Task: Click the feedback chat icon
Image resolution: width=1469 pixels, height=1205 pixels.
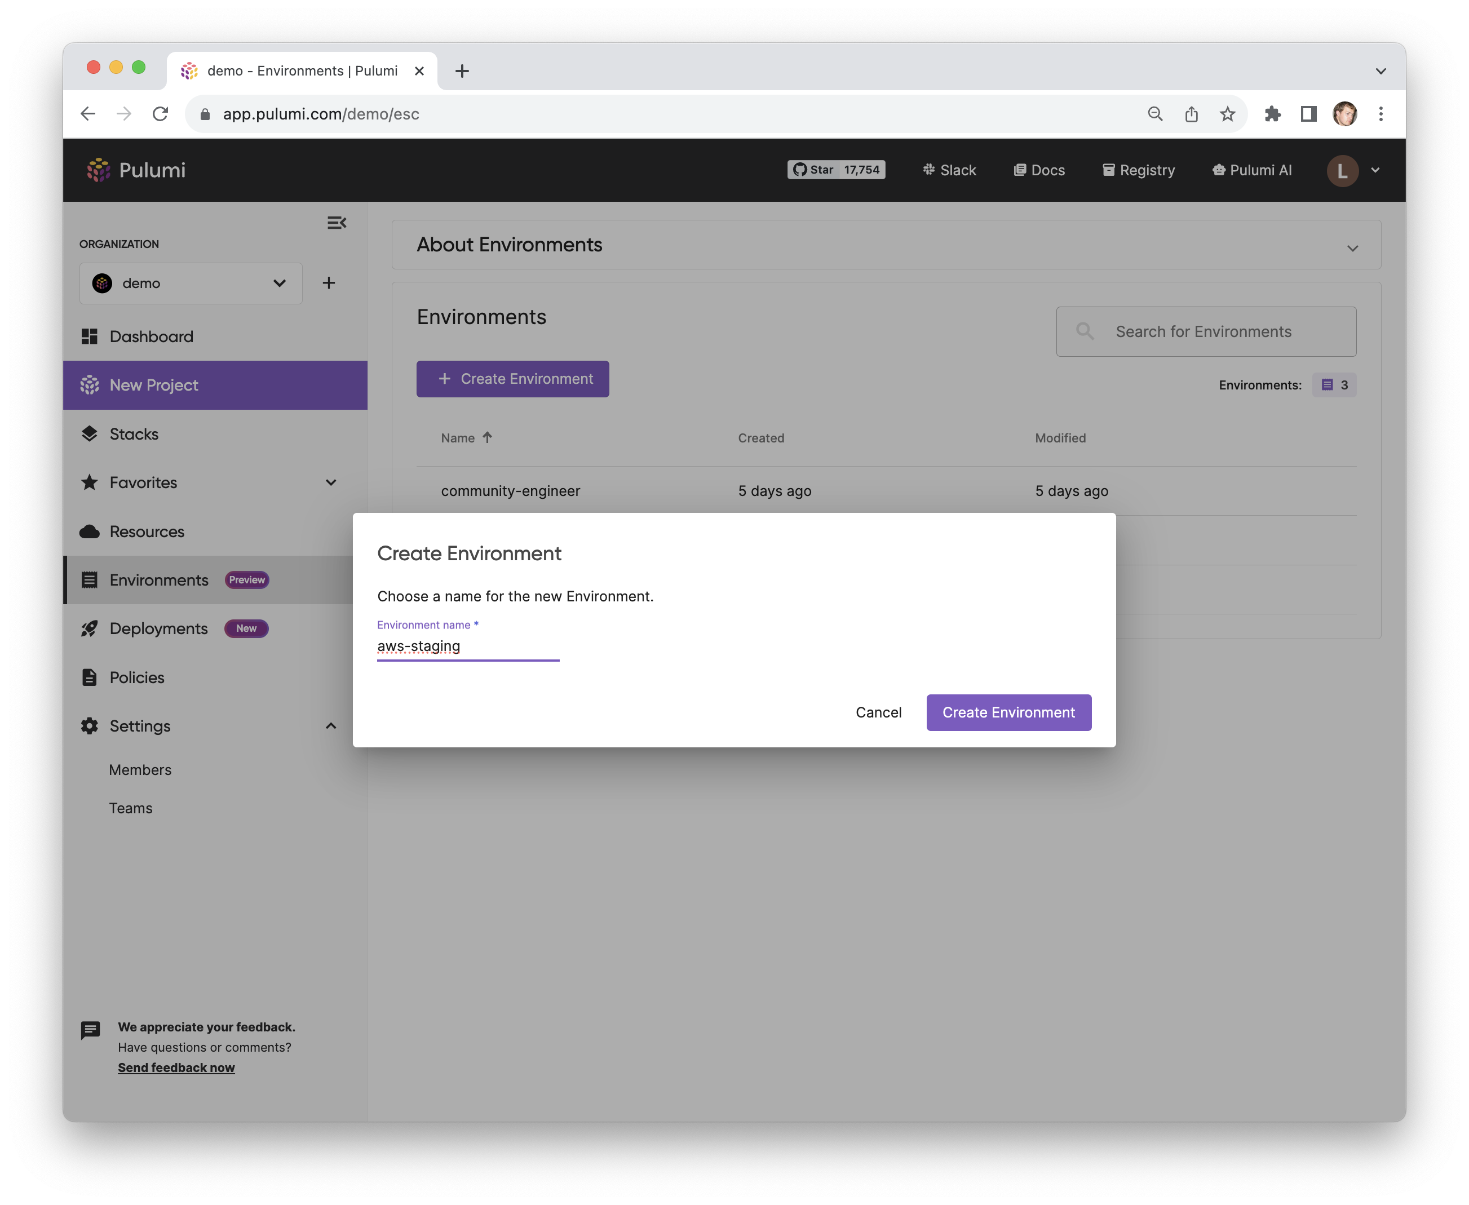Action: (x=90, y=1030)
